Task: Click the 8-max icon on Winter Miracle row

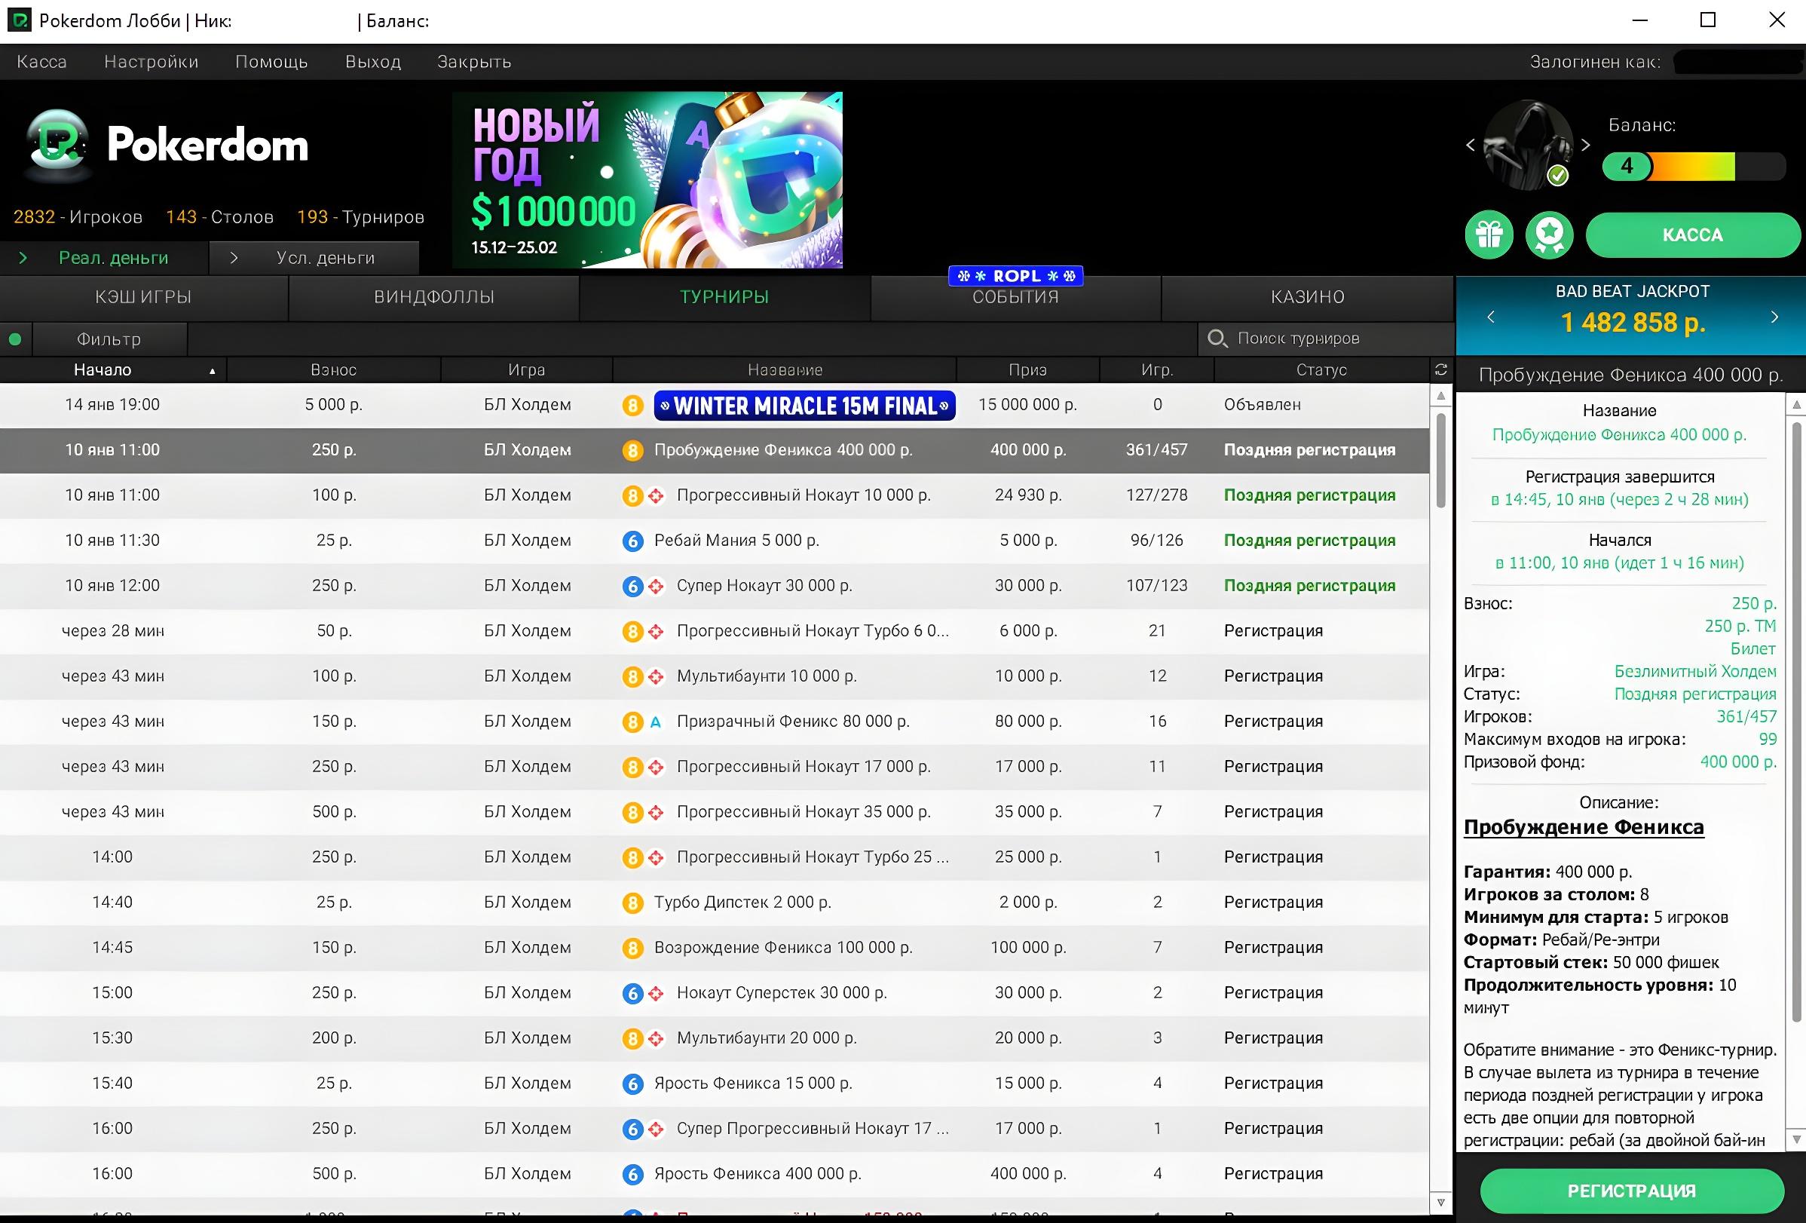Action: pyautogui.click(x=632, y=405)
